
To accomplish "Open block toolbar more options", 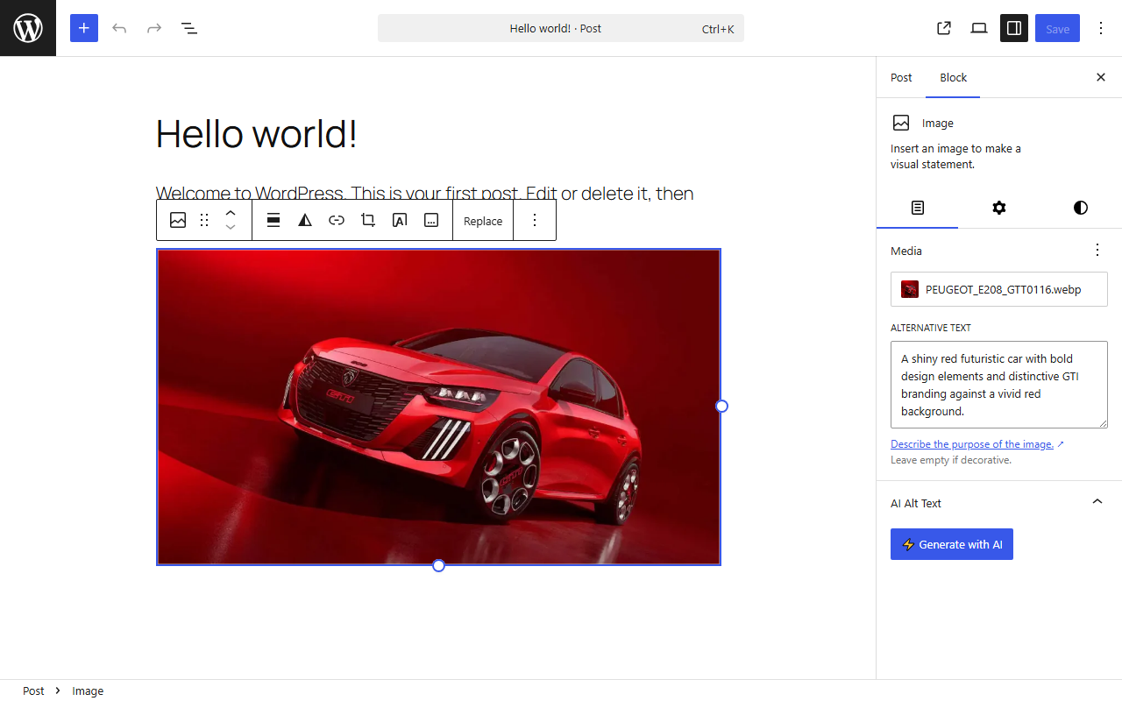I will click(x=535, y=221).
